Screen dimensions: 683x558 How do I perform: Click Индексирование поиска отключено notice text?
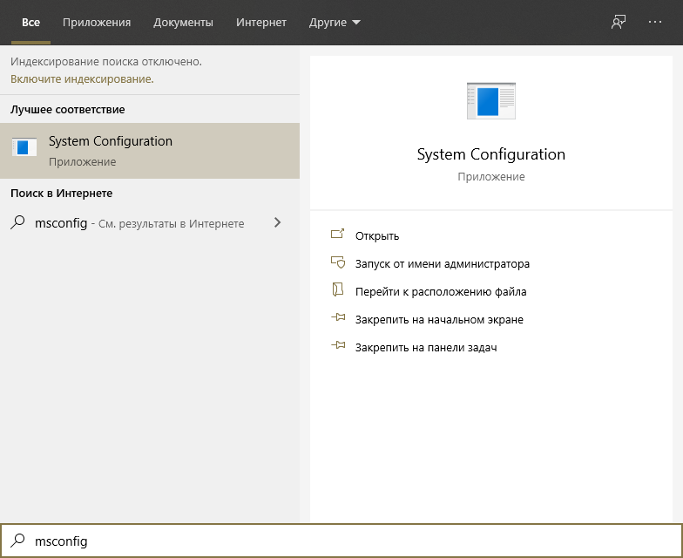(x=106, y=61)
